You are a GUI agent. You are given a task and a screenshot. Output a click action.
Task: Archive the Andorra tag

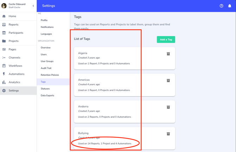coord(168,107)
